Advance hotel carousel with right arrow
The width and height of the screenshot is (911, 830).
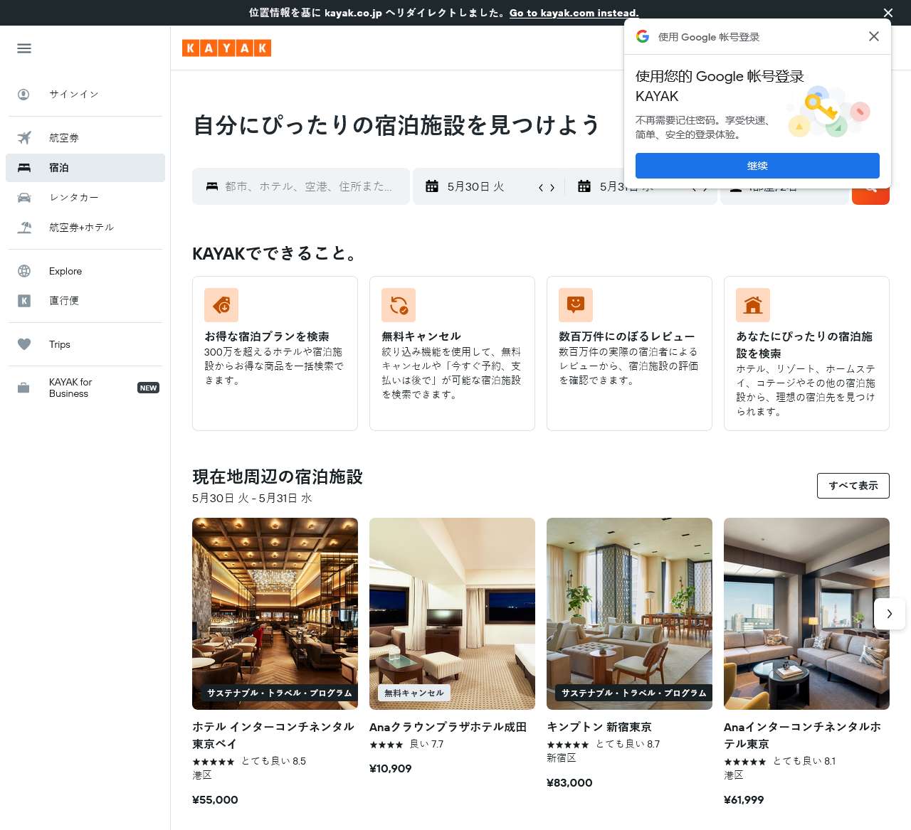point(890,614)
